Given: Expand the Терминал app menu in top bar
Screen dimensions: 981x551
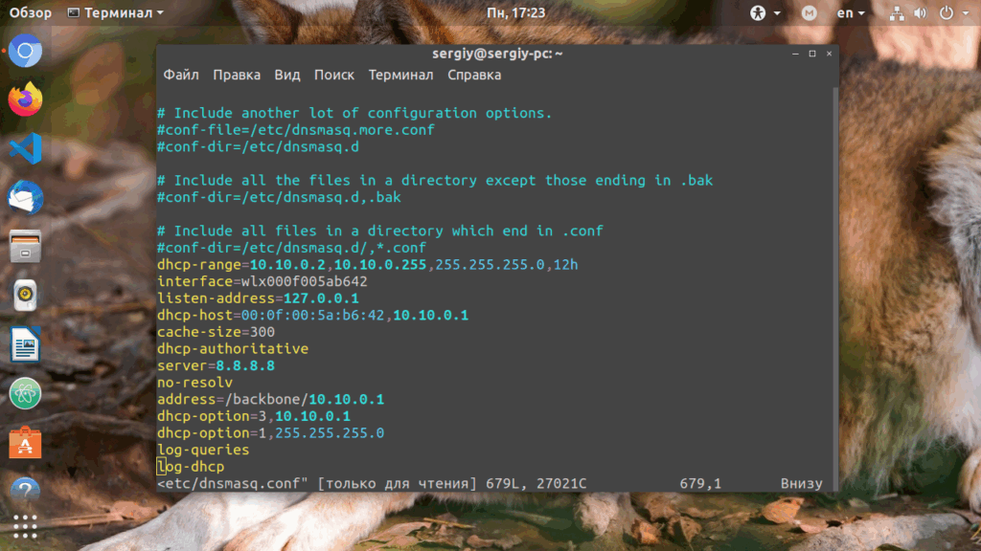Looking at the screenshot, I should click(115, 12).
